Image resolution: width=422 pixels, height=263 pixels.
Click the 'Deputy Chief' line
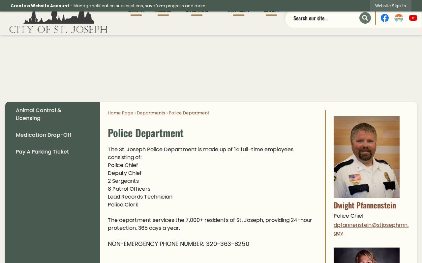point(125,173)
